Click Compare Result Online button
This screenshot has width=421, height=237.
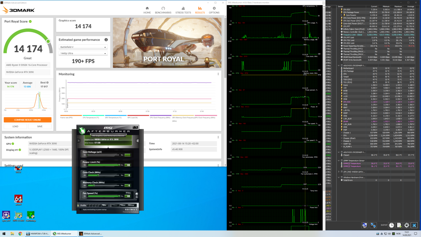pos(28,120)
